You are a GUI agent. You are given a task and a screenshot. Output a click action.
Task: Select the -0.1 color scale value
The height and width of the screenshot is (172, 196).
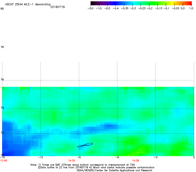tap(166, 8)
